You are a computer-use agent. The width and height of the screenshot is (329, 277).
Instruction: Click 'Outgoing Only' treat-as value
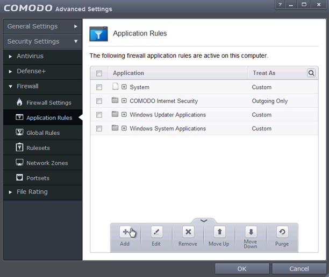[270, 101]
